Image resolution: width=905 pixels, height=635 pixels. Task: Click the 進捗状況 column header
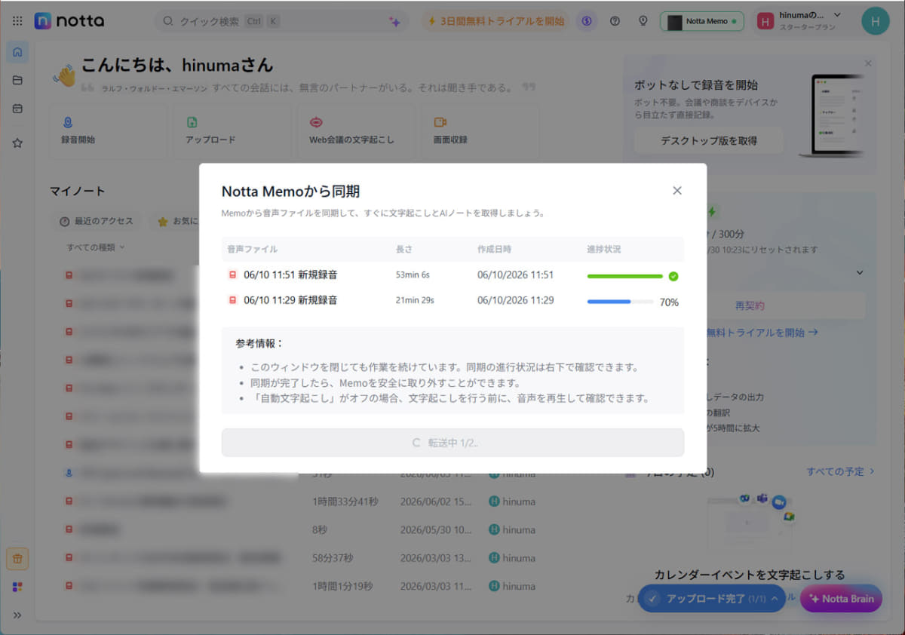[x=604, y=249]
